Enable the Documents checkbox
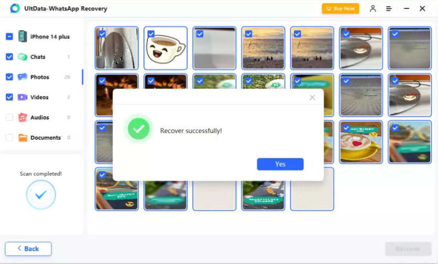 pyautogui.click(x=9, y=137)
